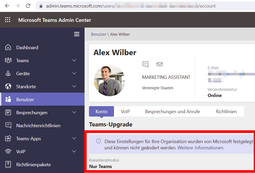This screenshot has width=255, height=173.
Task: Click the Nachrichtenrichtlinien chat icon
Action: coord(8,125)
